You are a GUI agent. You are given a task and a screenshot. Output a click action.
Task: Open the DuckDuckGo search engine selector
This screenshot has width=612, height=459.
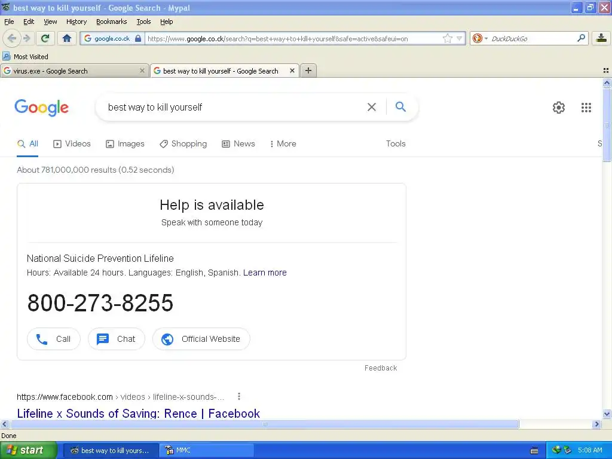click(x=480, y=38)
